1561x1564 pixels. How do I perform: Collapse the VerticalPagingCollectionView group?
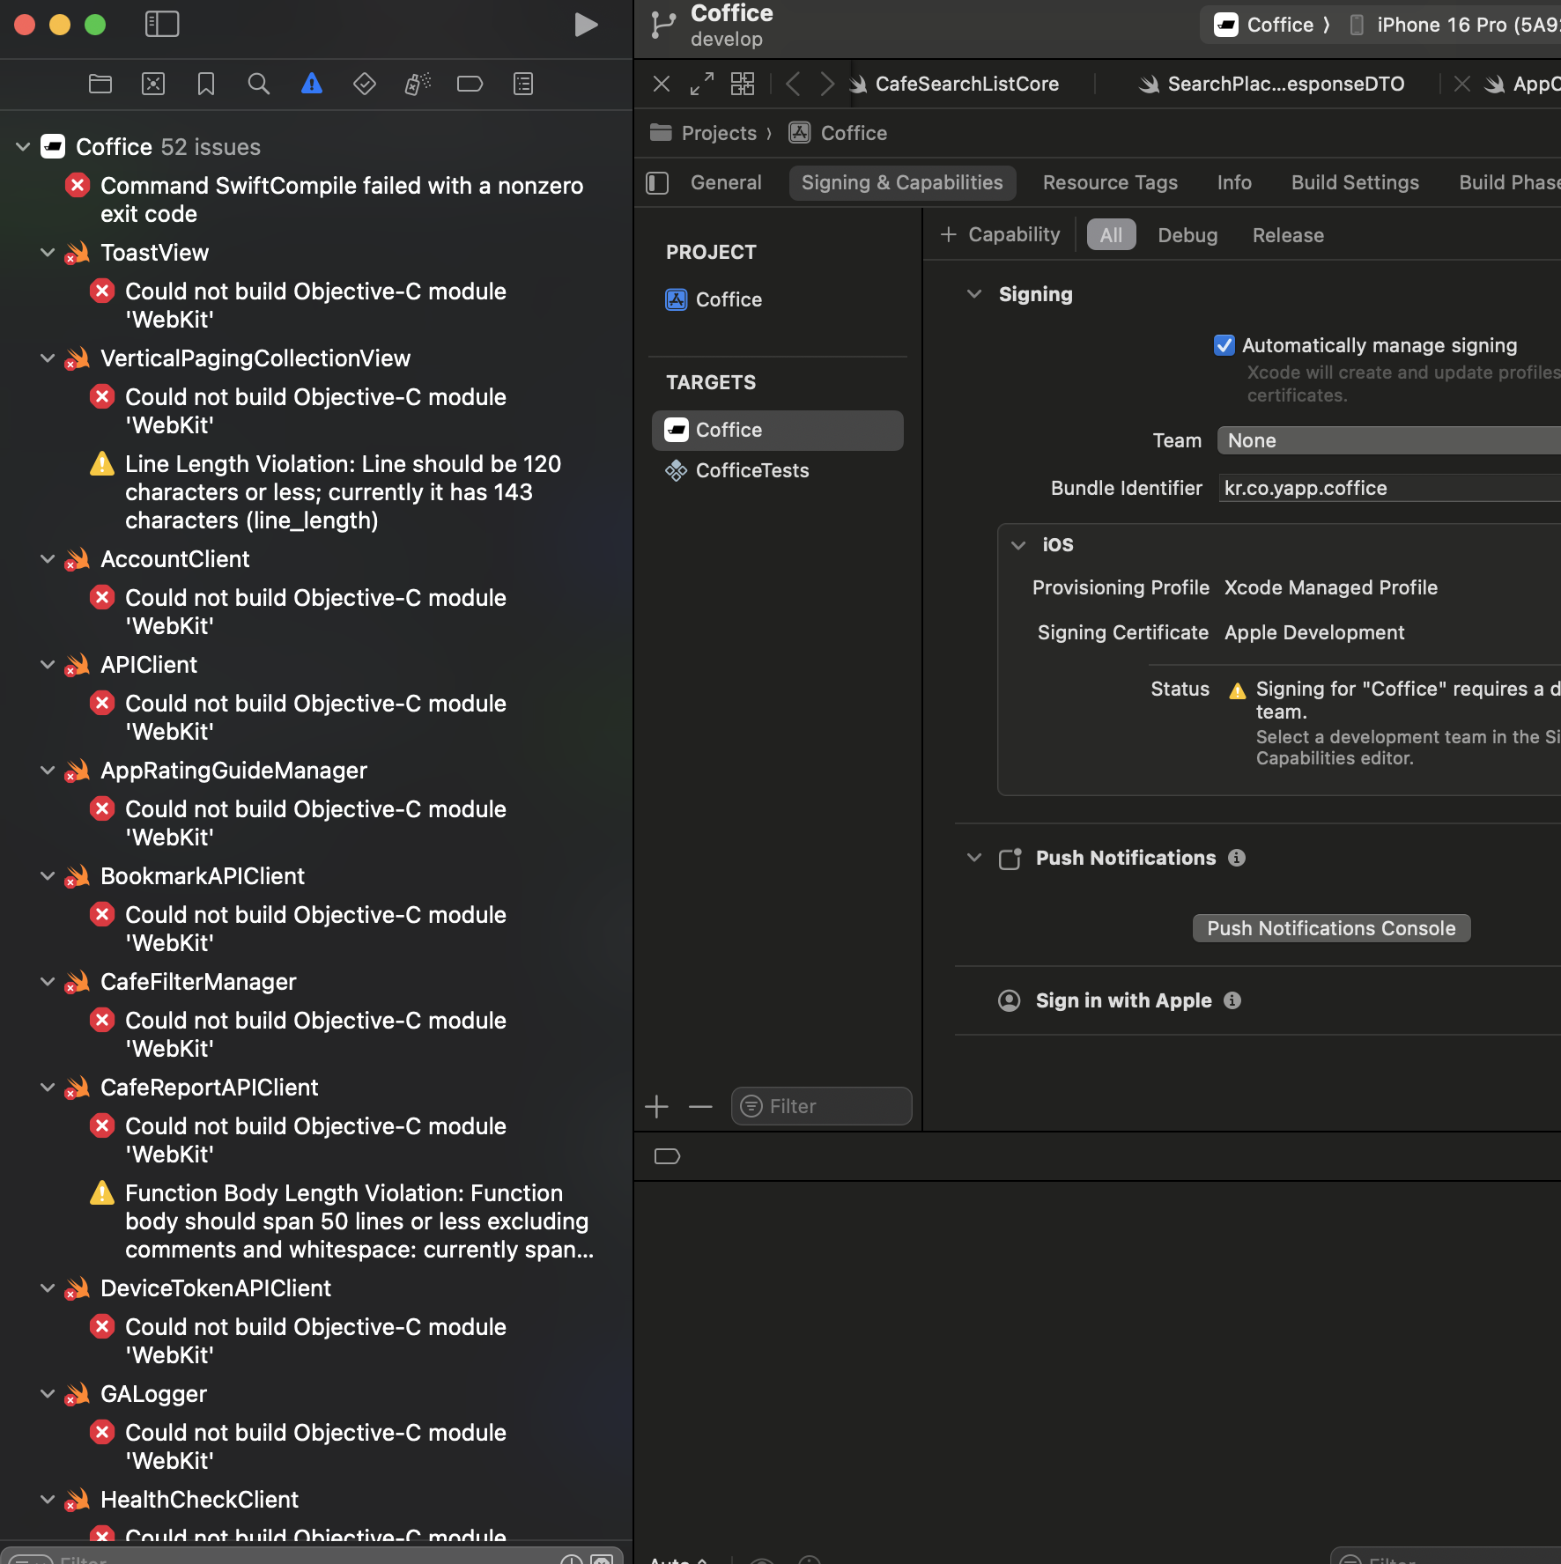(48, 358)
